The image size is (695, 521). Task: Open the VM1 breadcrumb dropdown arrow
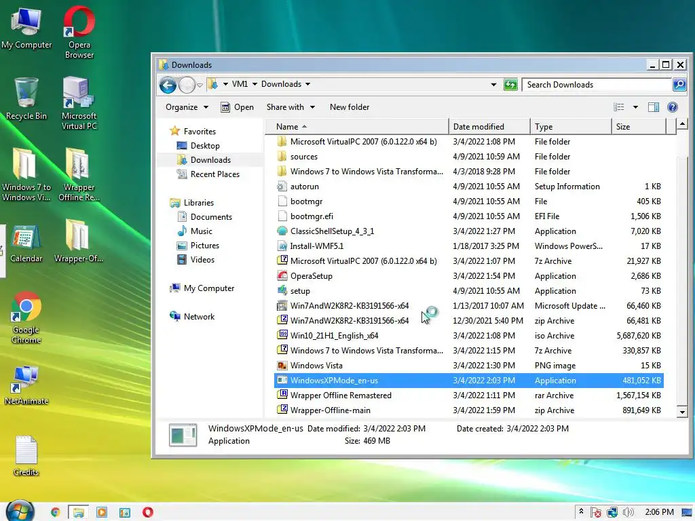click(255, 84)
